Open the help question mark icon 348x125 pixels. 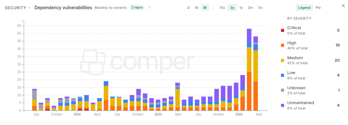pyautogui.click(x=149, y=8)
